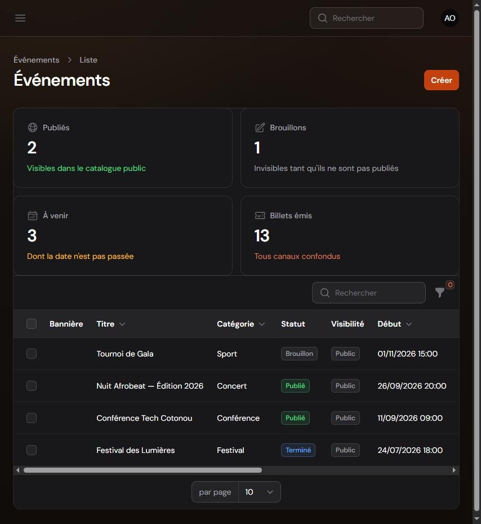
Task: Click the Terminé status badge
Action: point(298,450)
